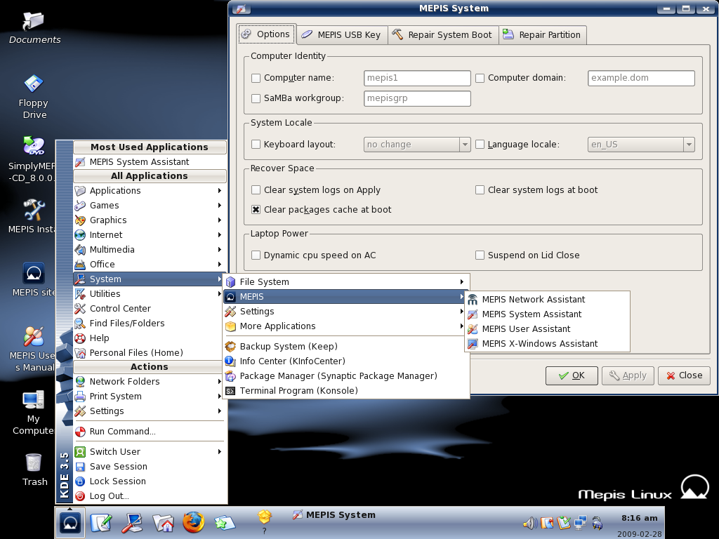The image size is (719, 539).
Task: Launch the MEPIS Install desktop icon
Action: [32, 216]
